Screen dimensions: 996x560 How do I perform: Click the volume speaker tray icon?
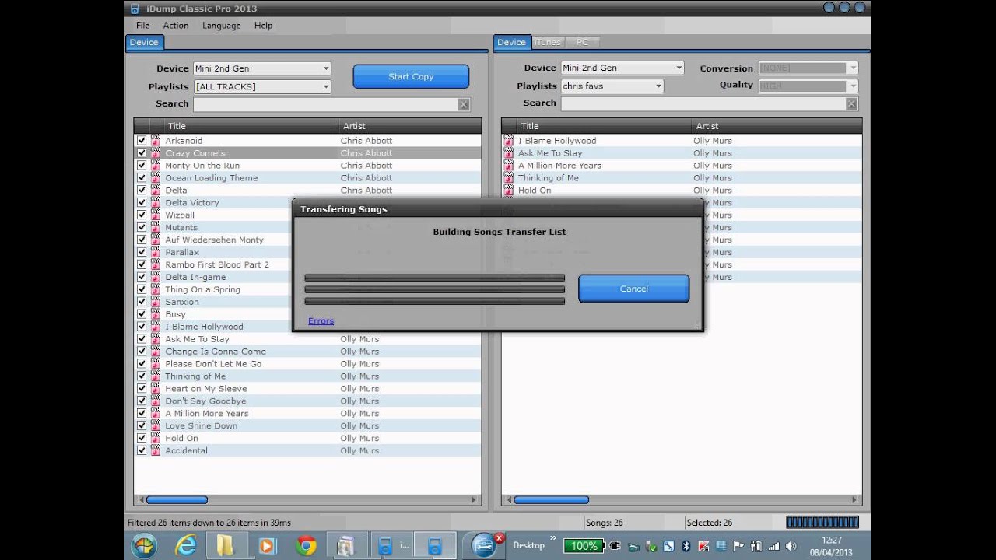pyautogui.click(x=791, y=546)
